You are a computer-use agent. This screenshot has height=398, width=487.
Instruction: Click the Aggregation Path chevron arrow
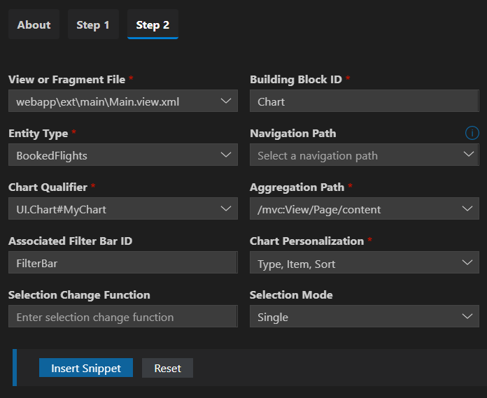[467, 209]
